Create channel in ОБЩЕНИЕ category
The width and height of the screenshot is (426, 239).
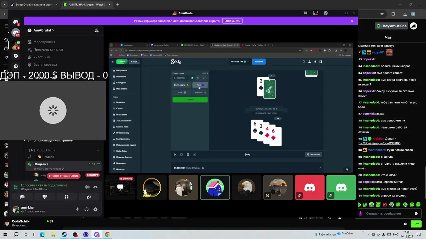[98, 150]
